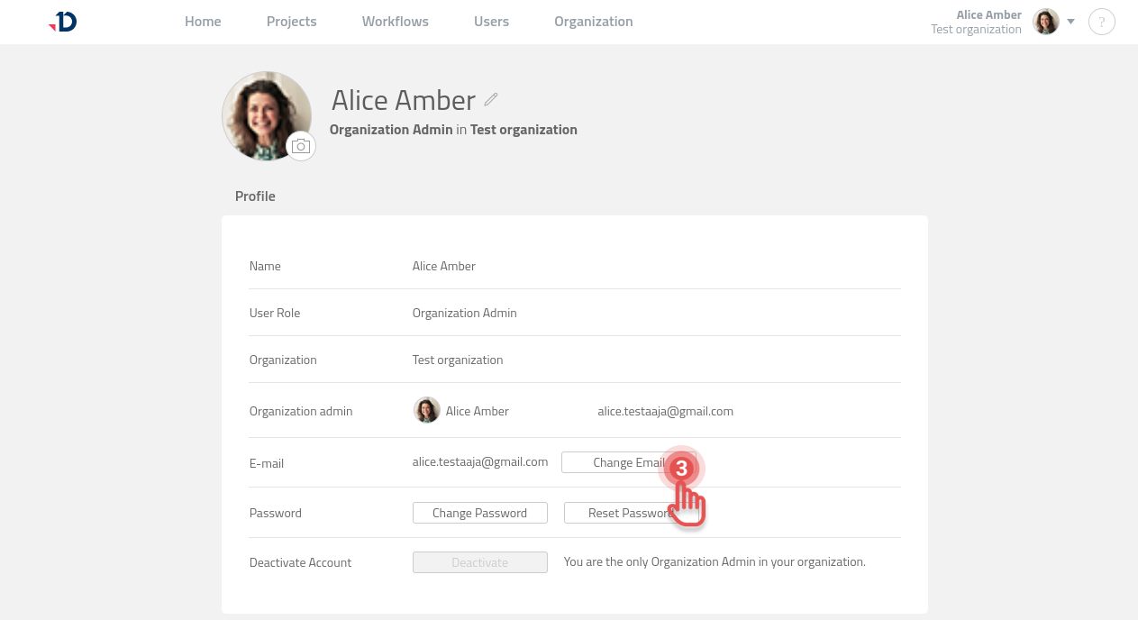Click the email alice.testaaja@gmail.com in the E-mail row
The width and height of the screenshot is (1138, 620).
click(x=479, y=460)
